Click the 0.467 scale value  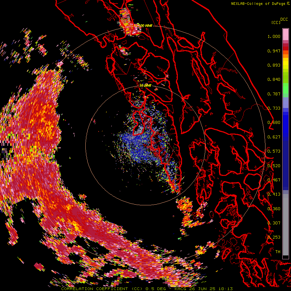(274, 180)
